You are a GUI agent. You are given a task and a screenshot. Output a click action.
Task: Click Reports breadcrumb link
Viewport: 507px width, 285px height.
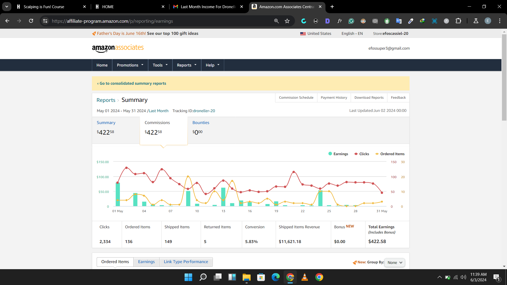pos(106,100)
